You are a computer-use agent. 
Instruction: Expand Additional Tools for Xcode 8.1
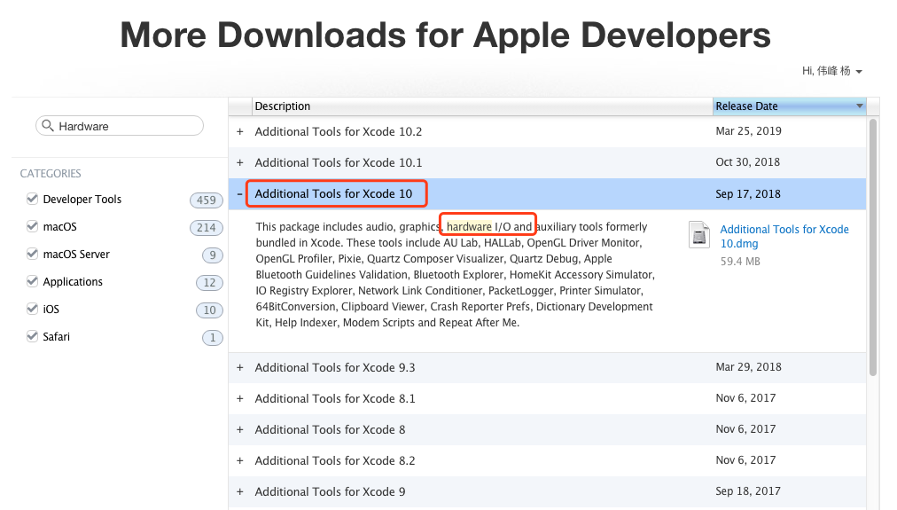[x=240, y=398]
